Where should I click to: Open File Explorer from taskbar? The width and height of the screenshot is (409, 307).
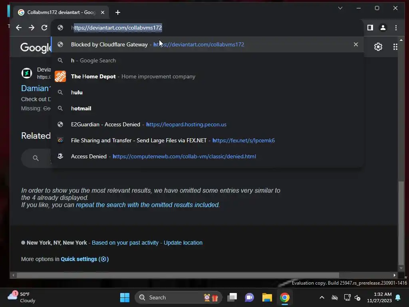coord(267,297)
